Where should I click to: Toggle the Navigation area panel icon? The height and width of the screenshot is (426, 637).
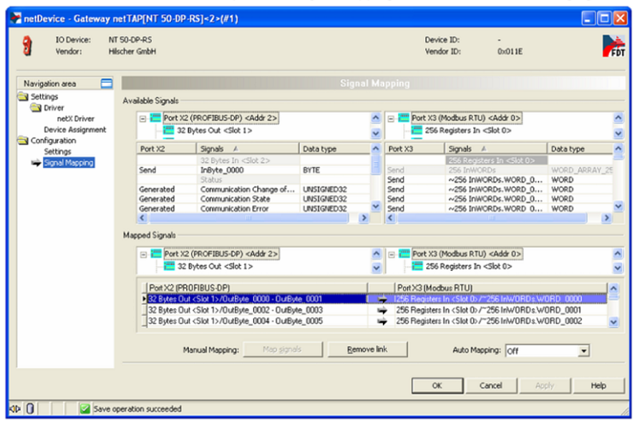106,83
